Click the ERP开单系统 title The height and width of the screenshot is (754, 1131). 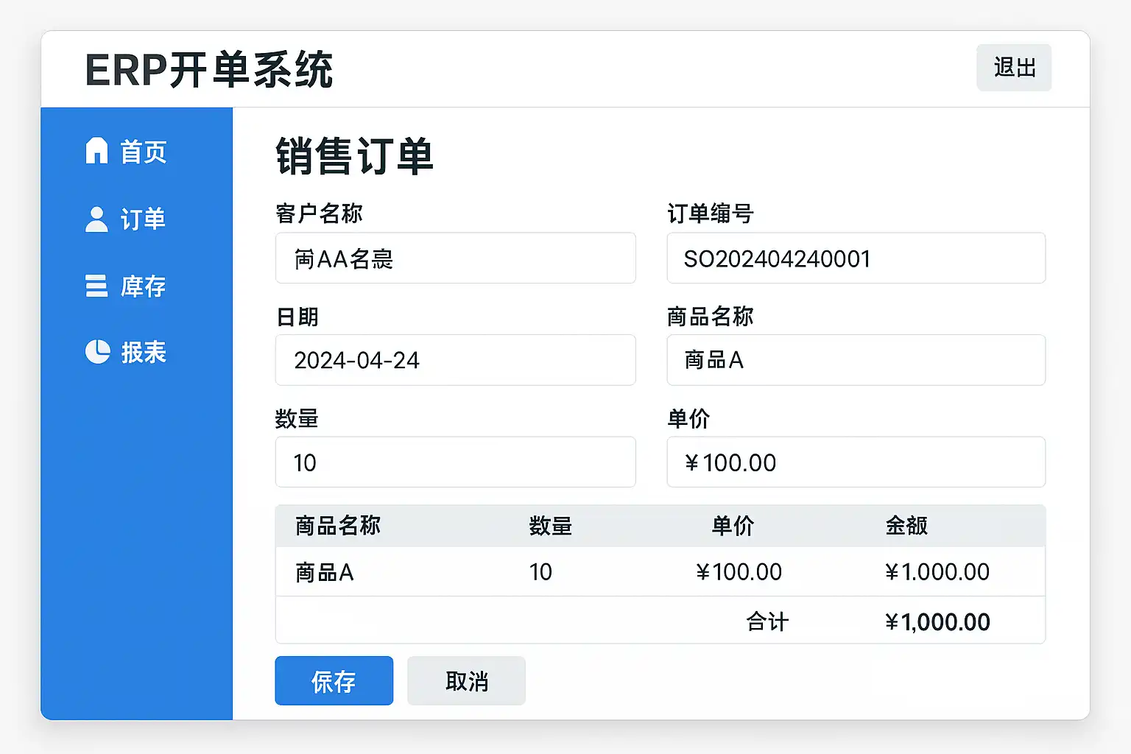point(209,71)
